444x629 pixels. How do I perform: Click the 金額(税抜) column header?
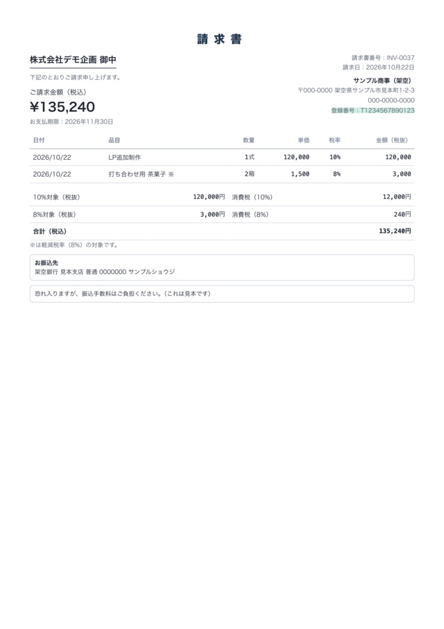click(x=392, y=140)
